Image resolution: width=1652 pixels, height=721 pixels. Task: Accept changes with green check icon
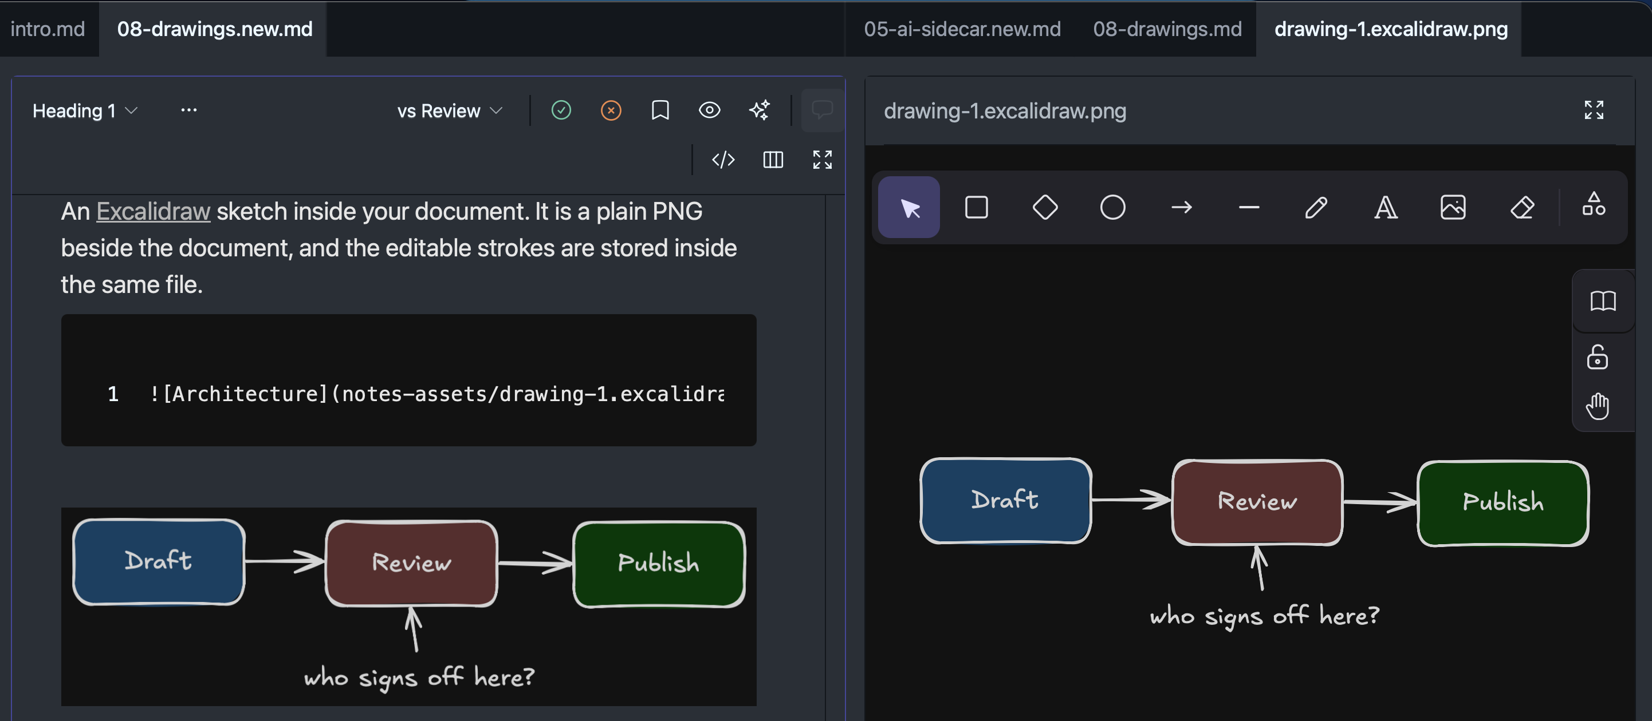point(561,110)
